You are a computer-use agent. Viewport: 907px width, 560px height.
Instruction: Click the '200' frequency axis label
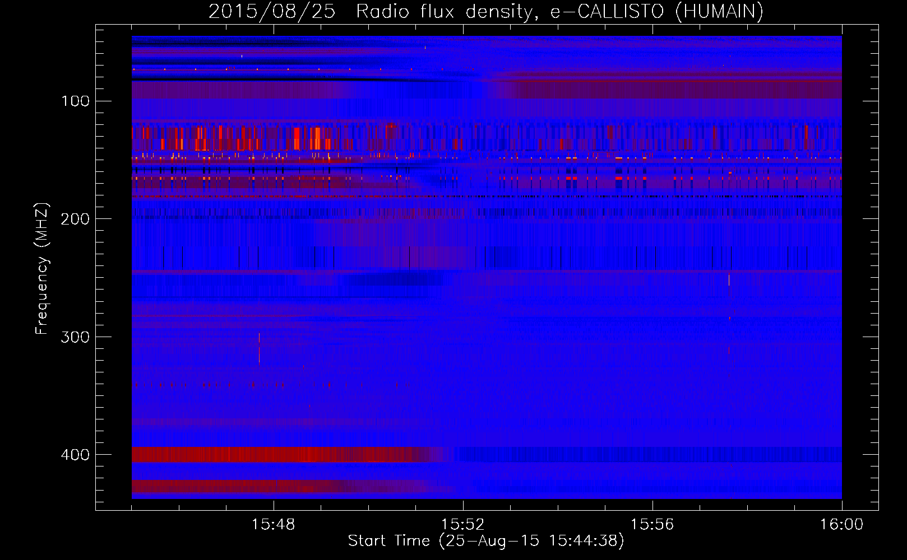[x=75, y=219]
